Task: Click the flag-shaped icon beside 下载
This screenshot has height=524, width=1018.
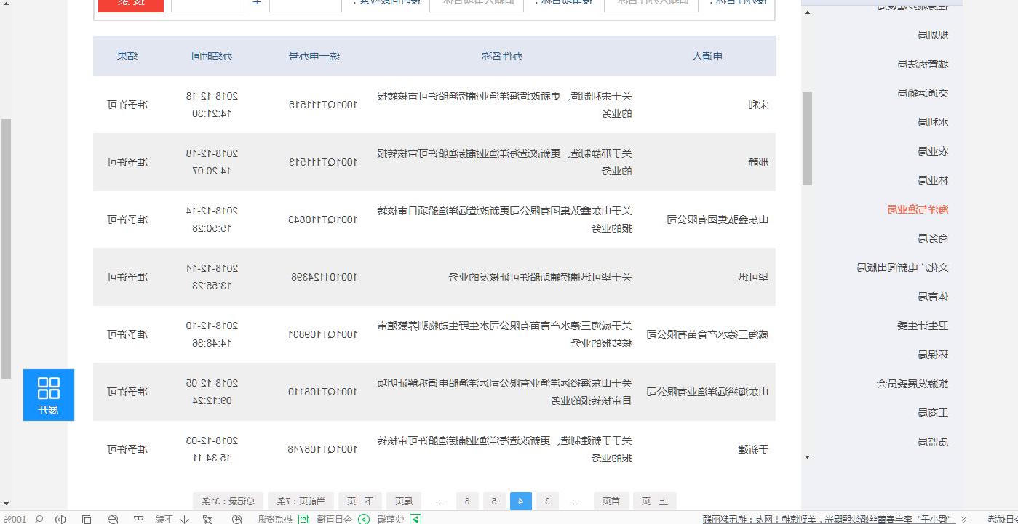Action: point(138,519)
